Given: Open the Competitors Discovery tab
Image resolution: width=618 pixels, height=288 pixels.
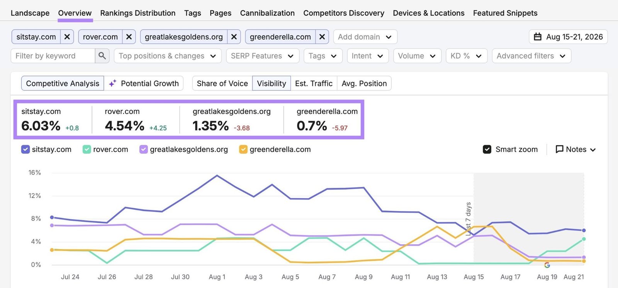Looking at the screenshot, I should pyautogui.click(x=344, y=13).
